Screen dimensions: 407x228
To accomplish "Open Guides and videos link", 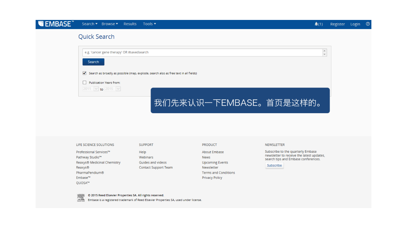I will click(153, 162).
